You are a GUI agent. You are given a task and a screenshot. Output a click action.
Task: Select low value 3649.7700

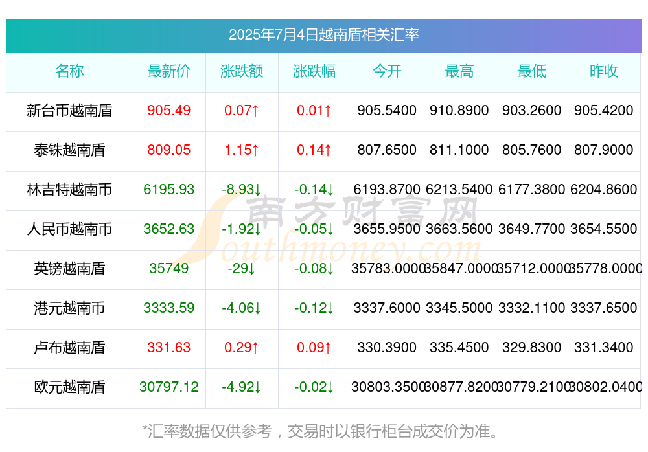pos(532,229)
